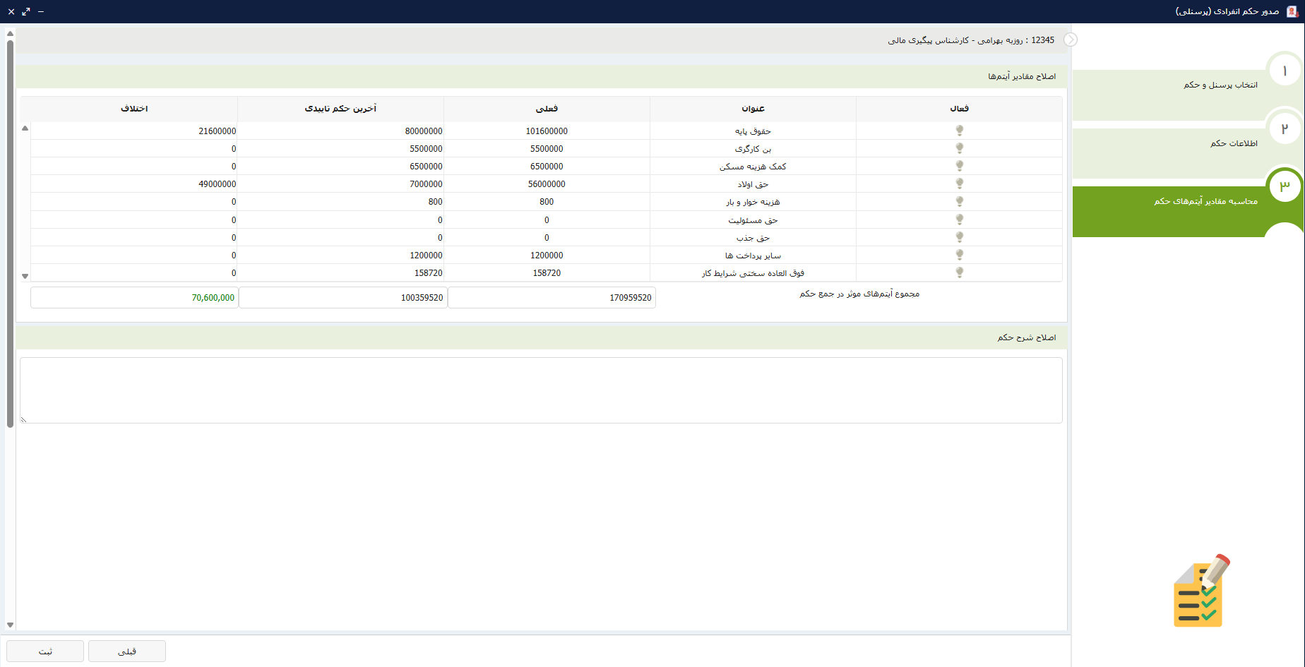
Task: Click the اصلاح شرح حکم text area
Action: point(541,390)
